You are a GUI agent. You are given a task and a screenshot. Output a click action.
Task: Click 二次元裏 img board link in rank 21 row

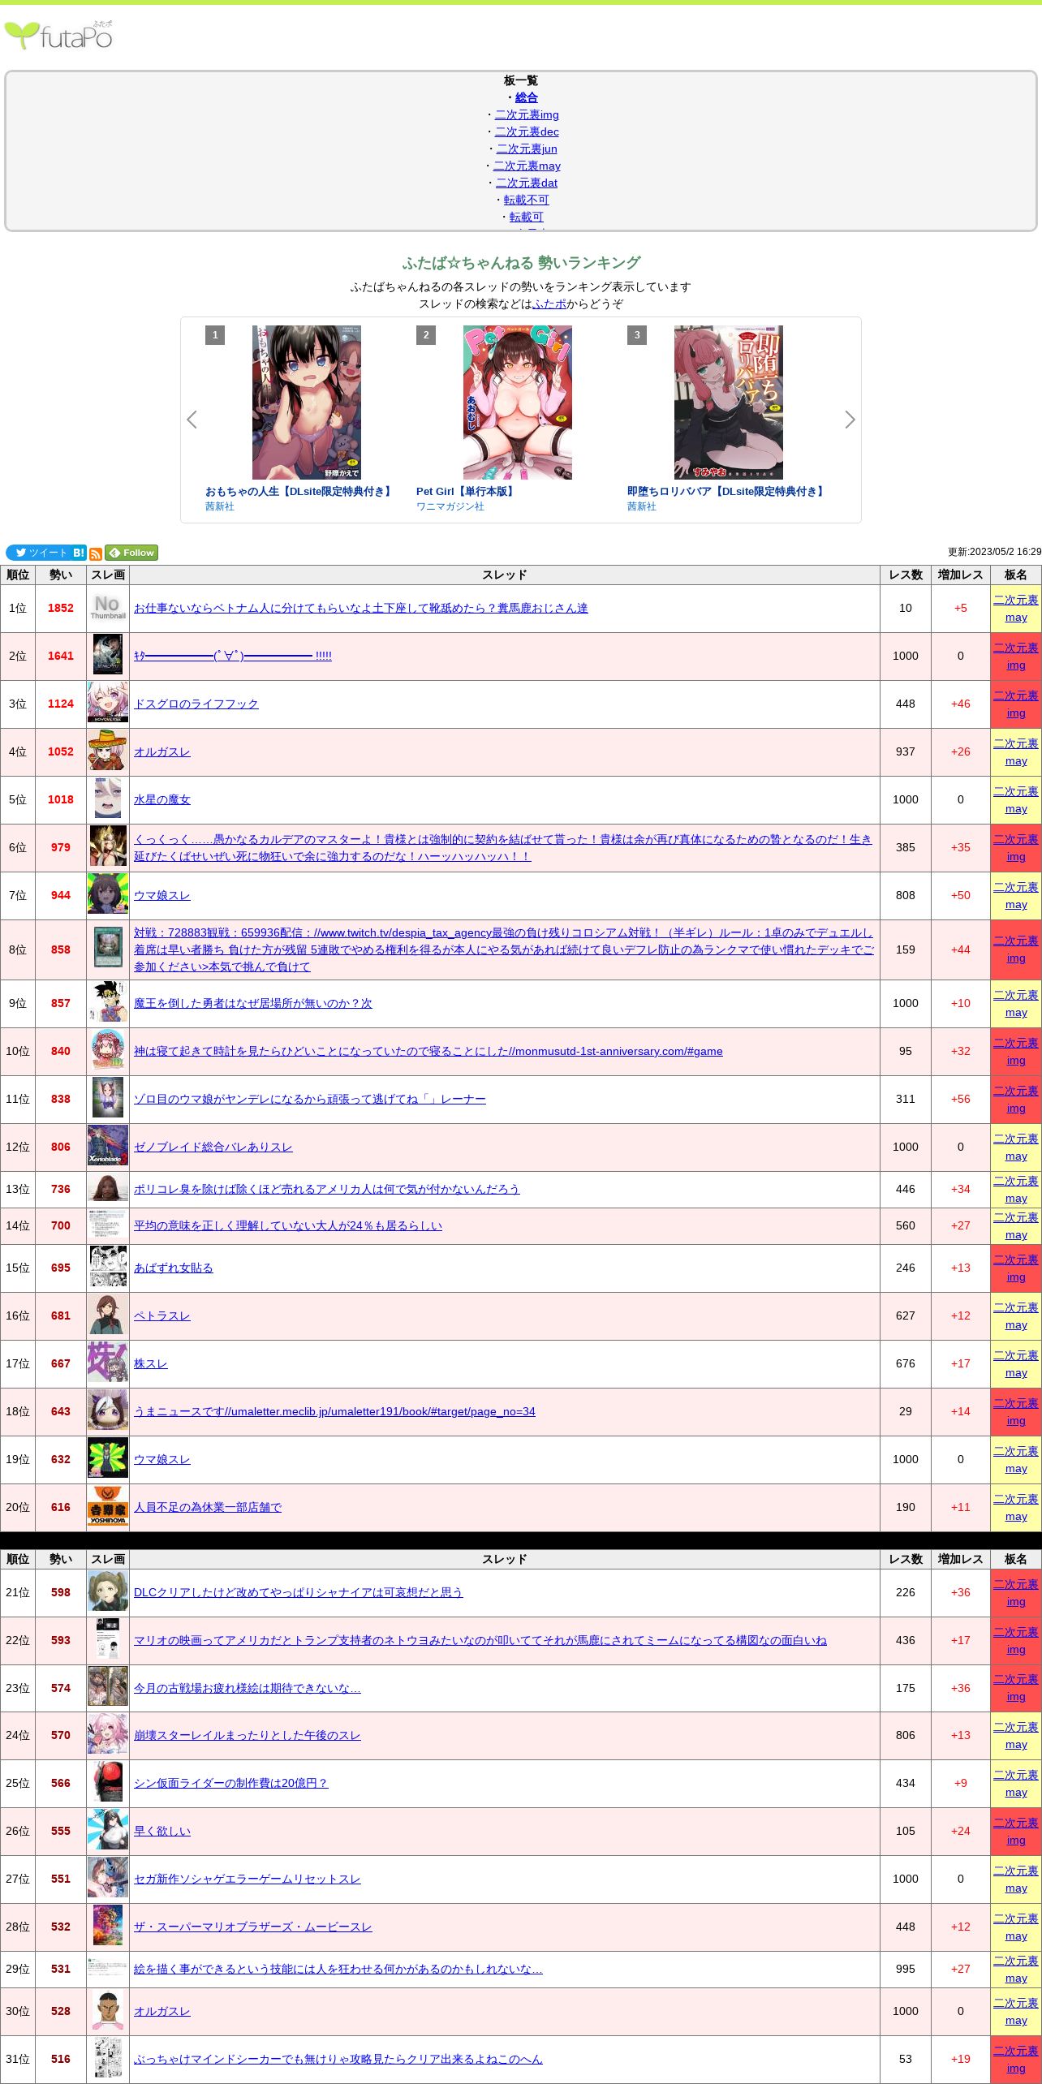point(1016,1593)
